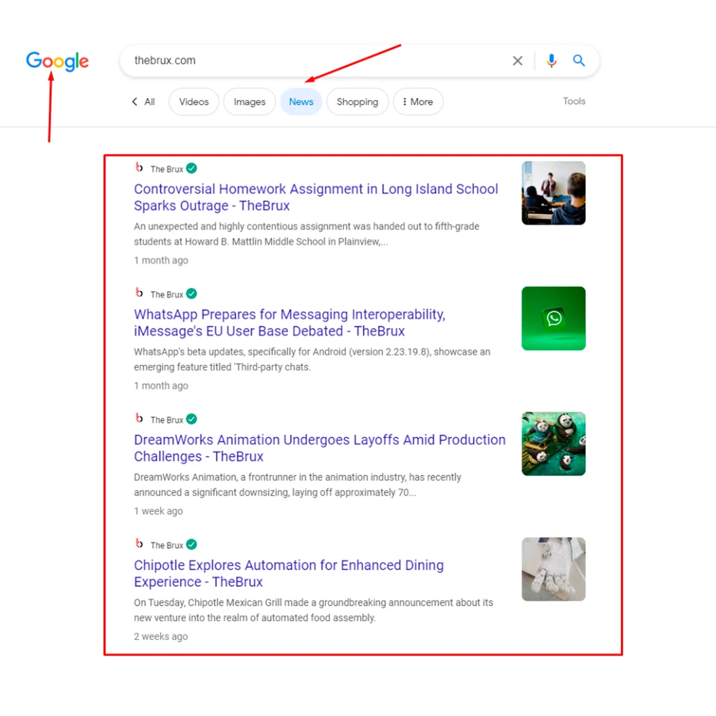Click the Brux favicon on the Chipotle result

point(139,544)
